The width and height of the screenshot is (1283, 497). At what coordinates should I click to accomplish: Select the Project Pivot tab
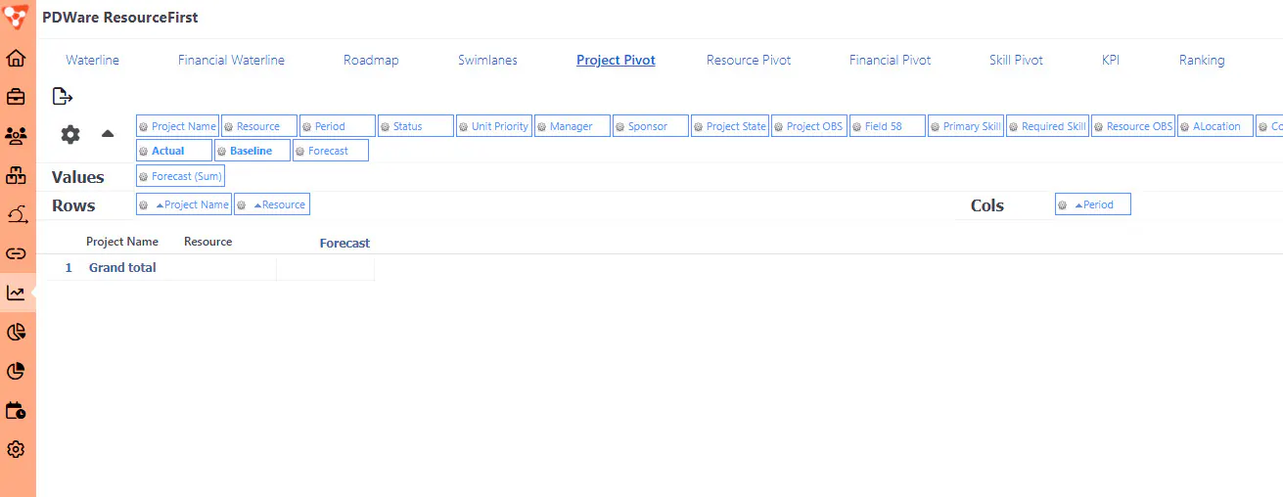tap(616, 60)
